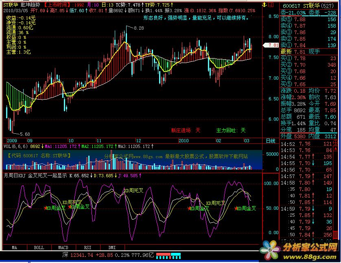Switch to the BOLL indicator tab

click(x=39, y=247)
